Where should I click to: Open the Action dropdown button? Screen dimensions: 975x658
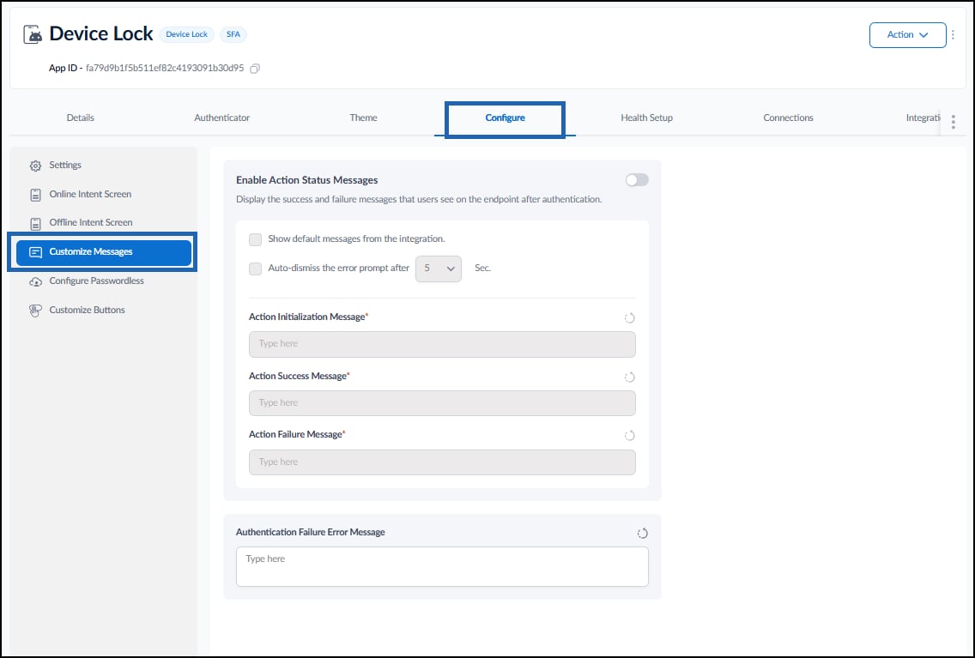(x=907, y=35)
